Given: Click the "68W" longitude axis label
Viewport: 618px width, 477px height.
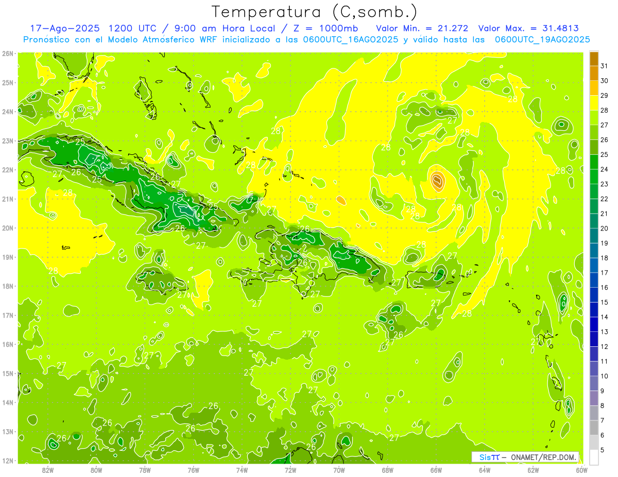Looking at the screenshot, I should [x=388, y=470].
